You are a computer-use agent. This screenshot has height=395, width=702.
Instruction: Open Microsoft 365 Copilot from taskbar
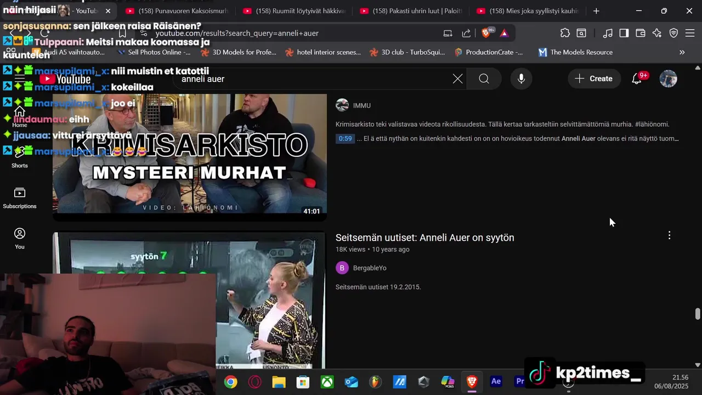[448, 381]
